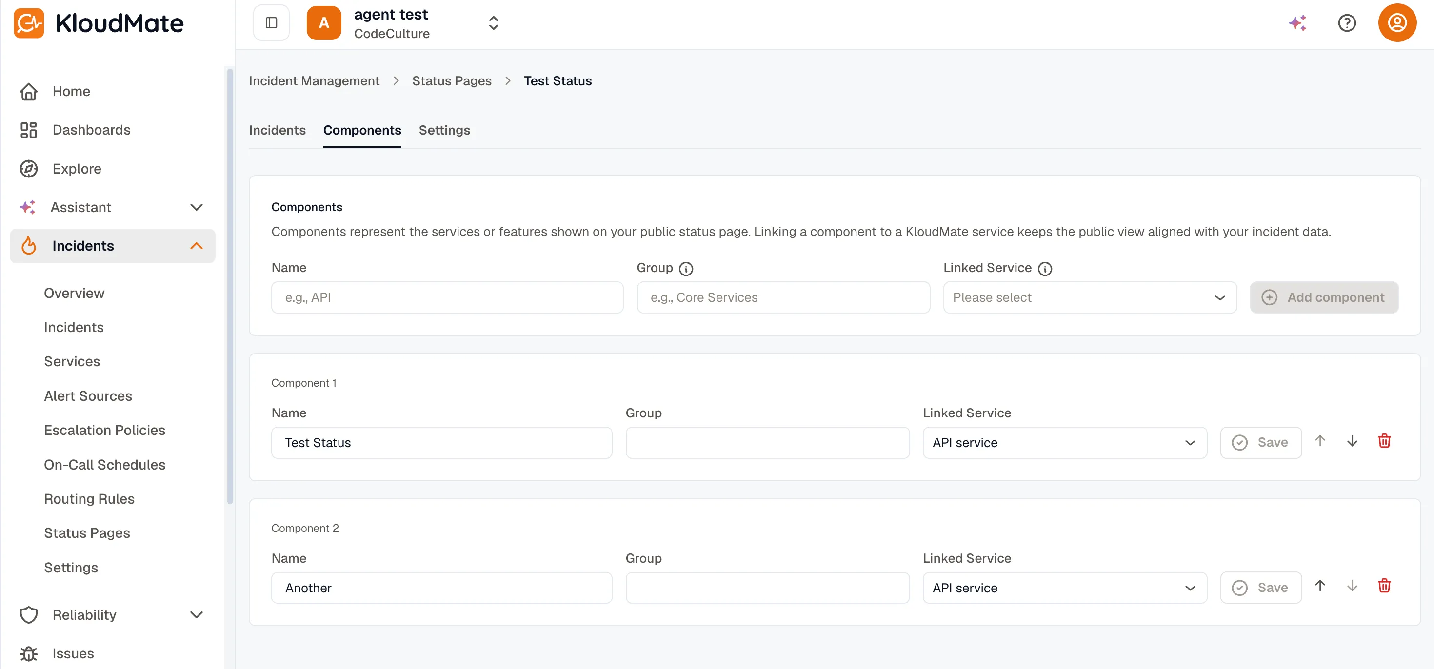Open Overview in the Incidents submenu
Image resolution: width=1434 pixels, height=669 pixels.
click(74, 293)
